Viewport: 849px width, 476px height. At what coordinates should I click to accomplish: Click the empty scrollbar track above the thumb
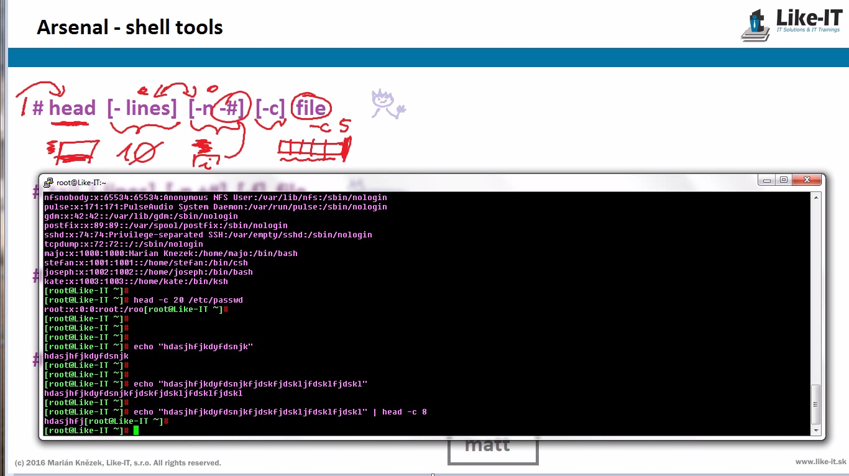[x=816, y=292]
